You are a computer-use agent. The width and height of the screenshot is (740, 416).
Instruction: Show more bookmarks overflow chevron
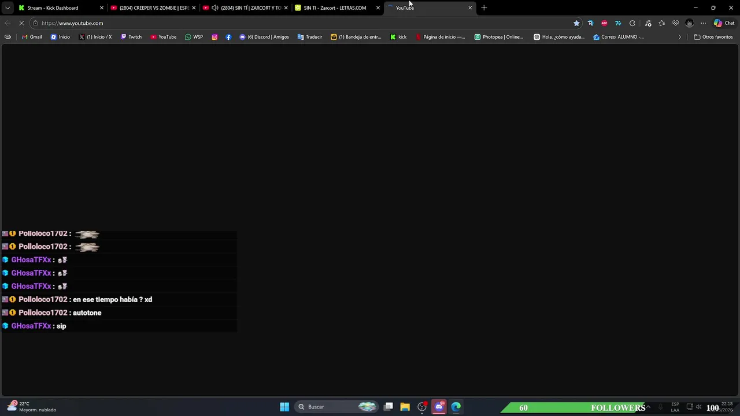pos(680,37)
